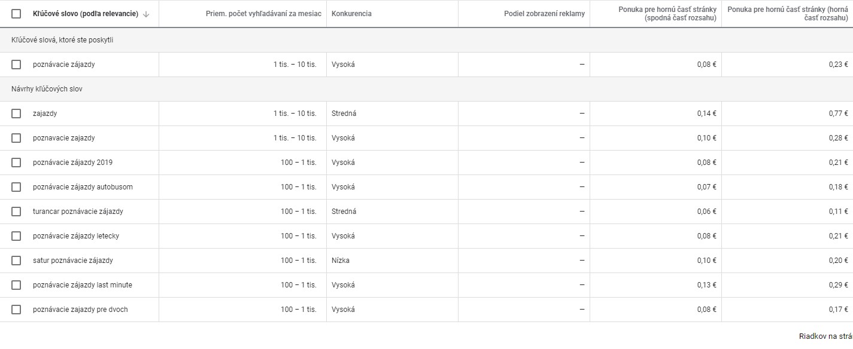Screen dimensions: 853x349
Task: Select checkbox for satur poznávacie zájazdy
Action: click(16, 261)
